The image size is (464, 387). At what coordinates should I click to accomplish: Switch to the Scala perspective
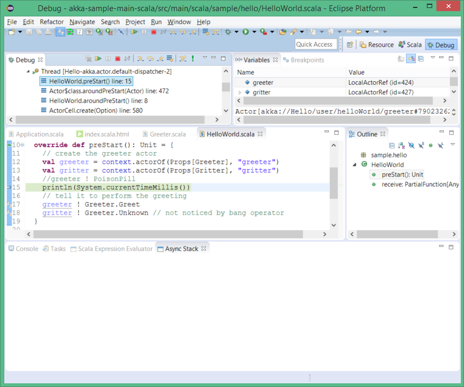409,45
